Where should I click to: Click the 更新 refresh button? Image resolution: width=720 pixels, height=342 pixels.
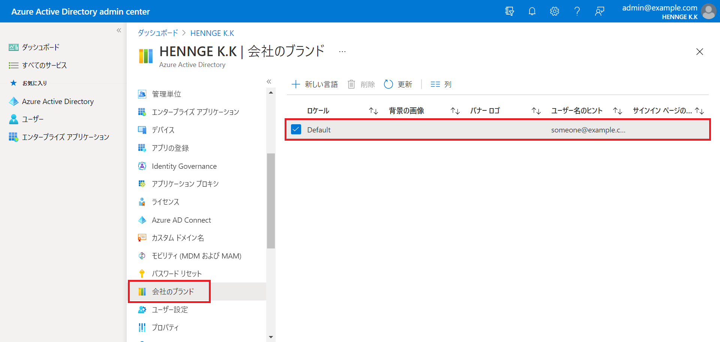click(x=398, y=84)
